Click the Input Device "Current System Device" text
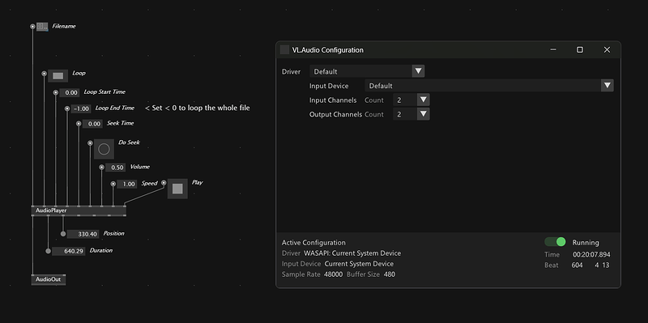This screenshot has height=323, width=648. (x=359, y=264)
